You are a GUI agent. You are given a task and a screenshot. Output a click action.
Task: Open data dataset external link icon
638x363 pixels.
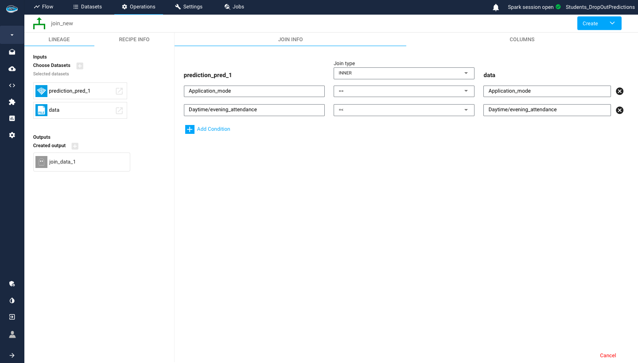(x=119, y=110)
